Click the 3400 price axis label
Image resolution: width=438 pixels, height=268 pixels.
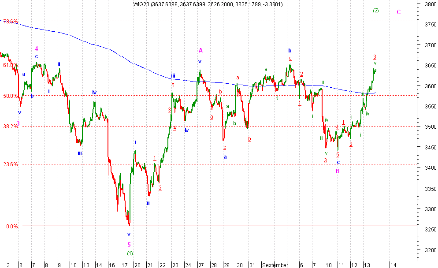click(x=431, y=168)
